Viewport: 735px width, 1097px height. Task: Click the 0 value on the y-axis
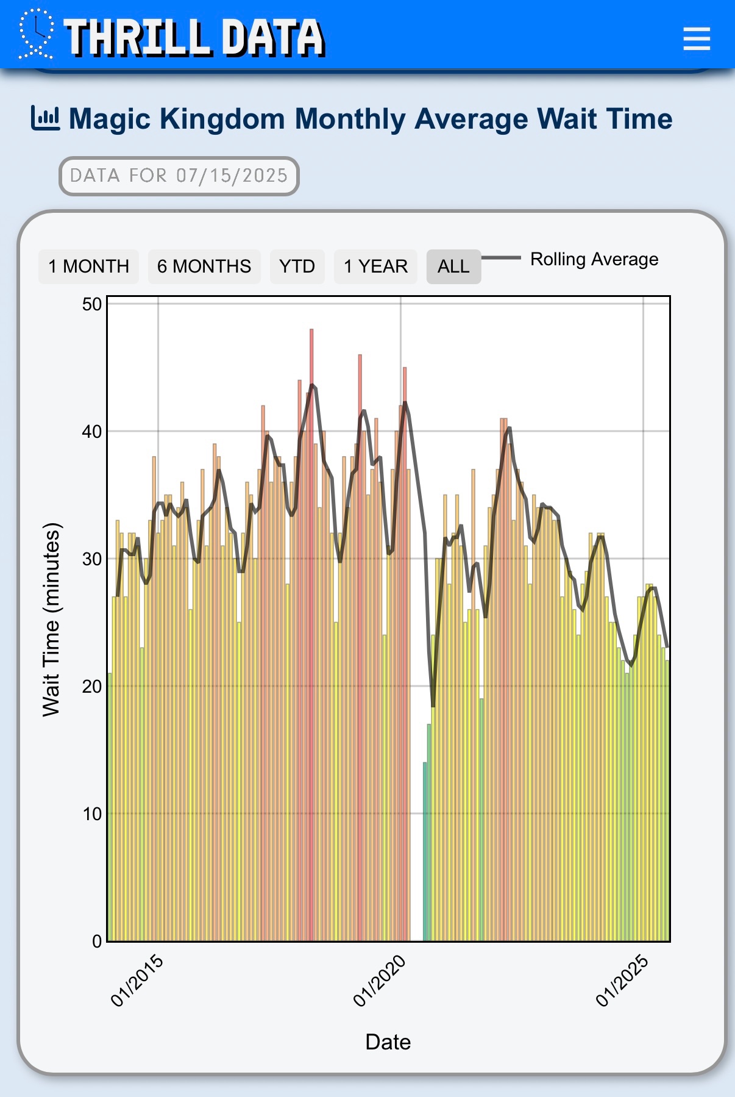(x=97, y=942)
